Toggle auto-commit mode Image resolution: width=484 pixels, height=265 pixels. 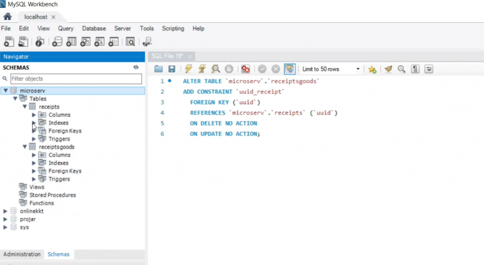pos(290,69)
